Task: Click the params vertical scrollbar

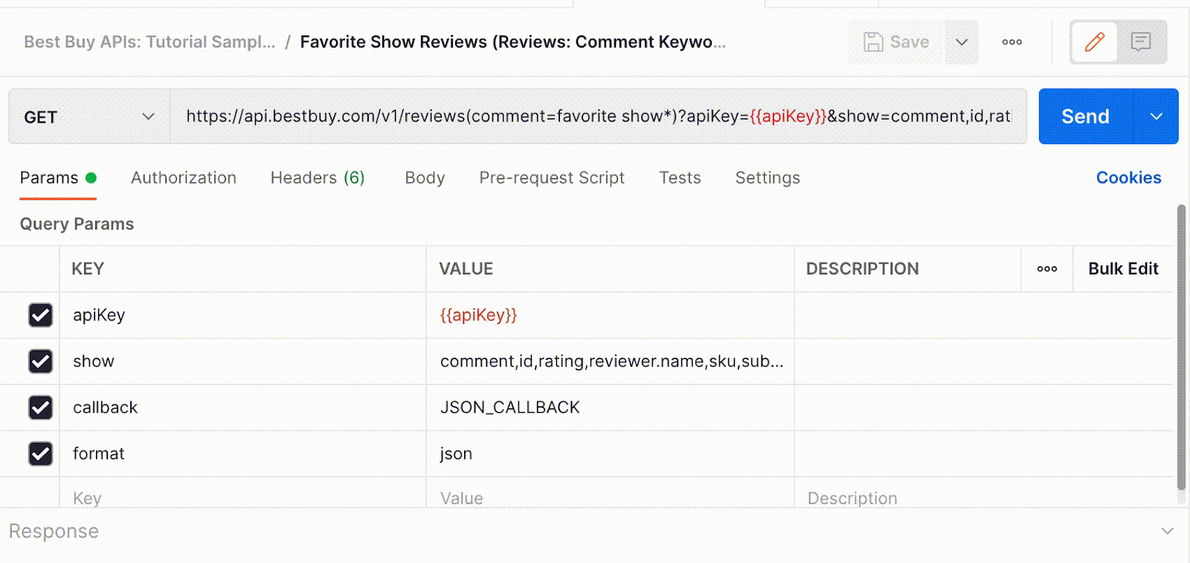Action: 1181,347
